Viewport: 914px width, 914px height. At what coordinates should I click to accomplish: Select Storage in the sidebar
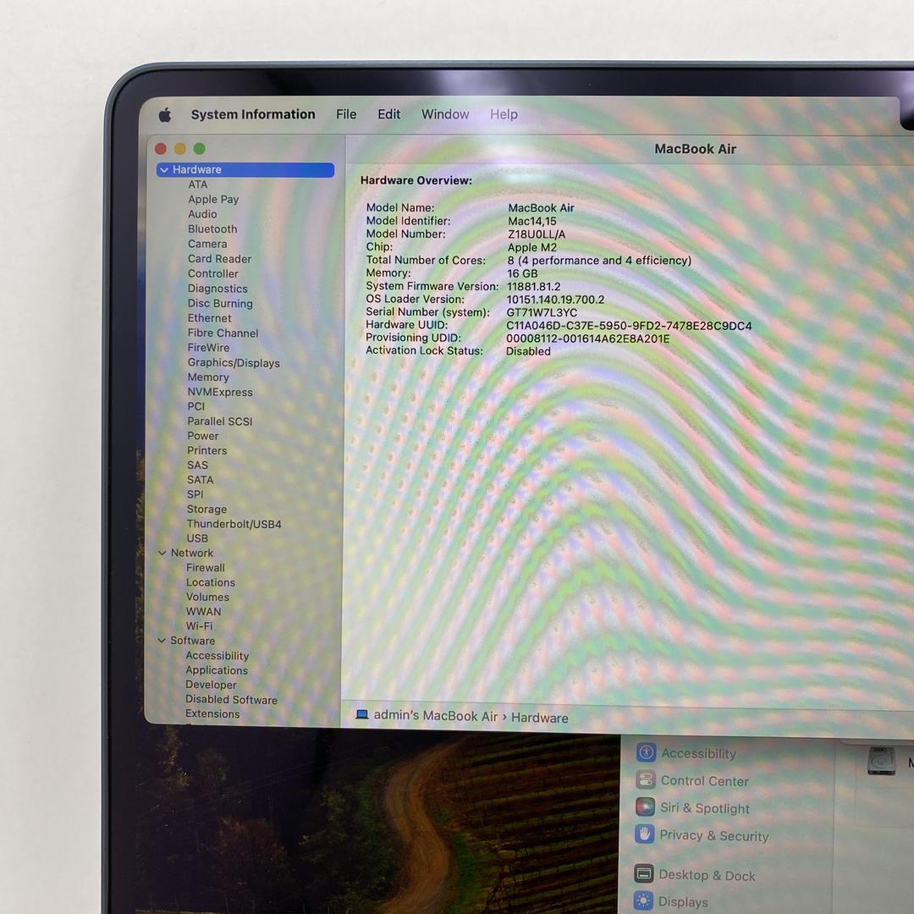point(206,509)
